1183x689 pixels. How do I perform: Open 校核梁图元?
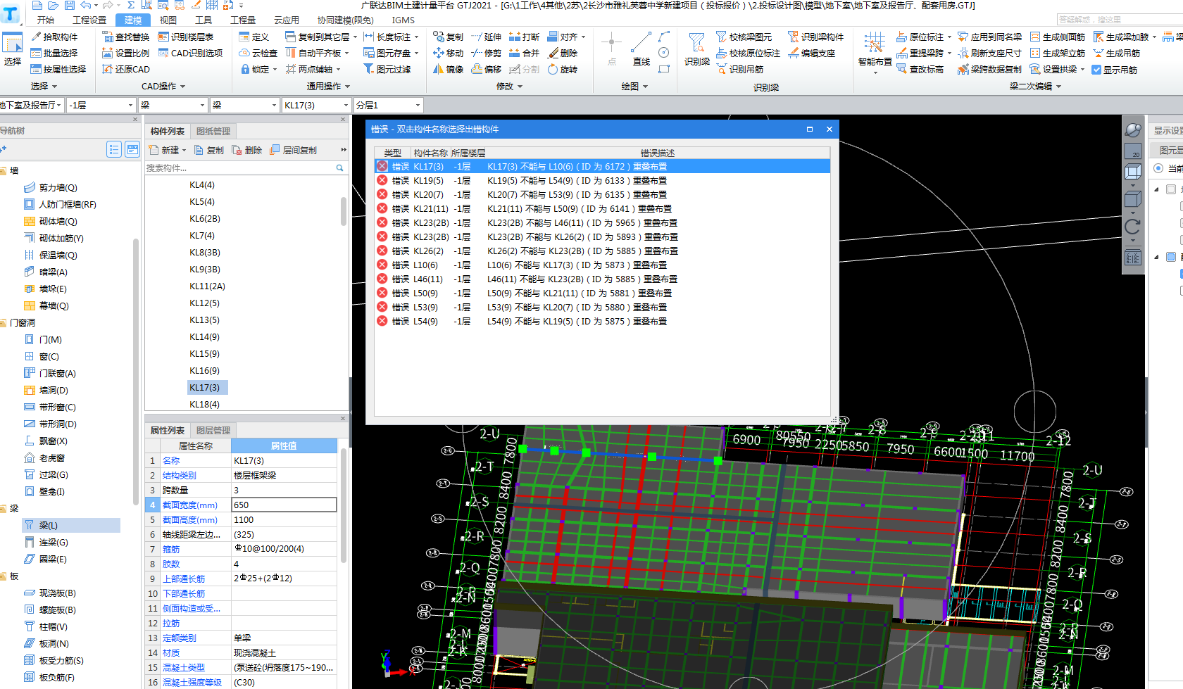pos(744,37)
